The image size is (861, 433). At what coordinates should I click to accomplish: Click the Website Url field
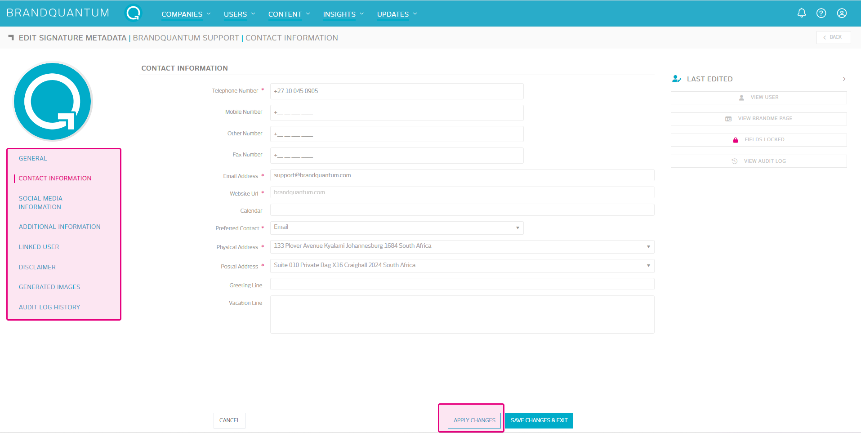click(x=462, y=192)
